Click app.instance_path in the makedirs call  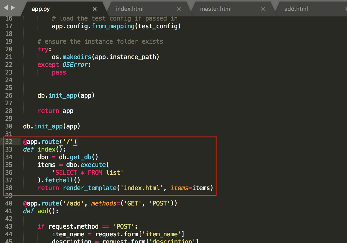126,57
